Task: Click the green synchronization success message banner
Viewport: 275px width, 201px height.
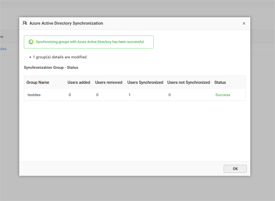Action: click(x=89, y=42)
